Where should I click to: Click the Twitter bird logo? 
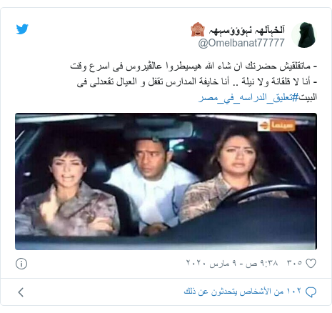[22, 29]
